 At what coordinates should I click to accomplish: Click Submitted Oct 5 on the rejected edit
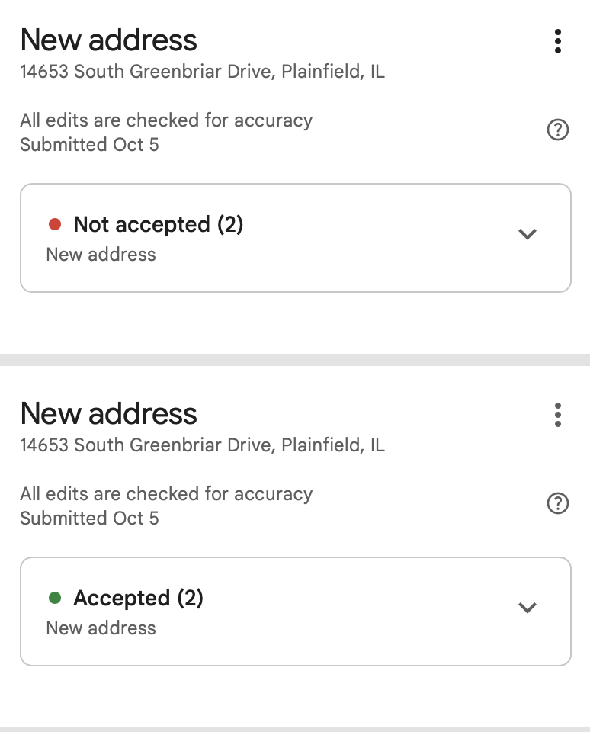pos(89,145)
